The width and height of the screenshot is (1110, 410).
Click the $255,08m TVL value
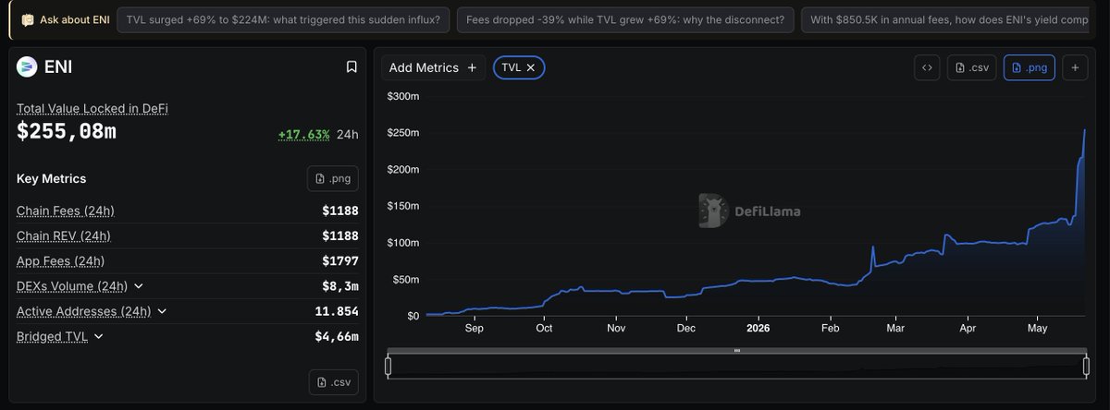point(67,132)
